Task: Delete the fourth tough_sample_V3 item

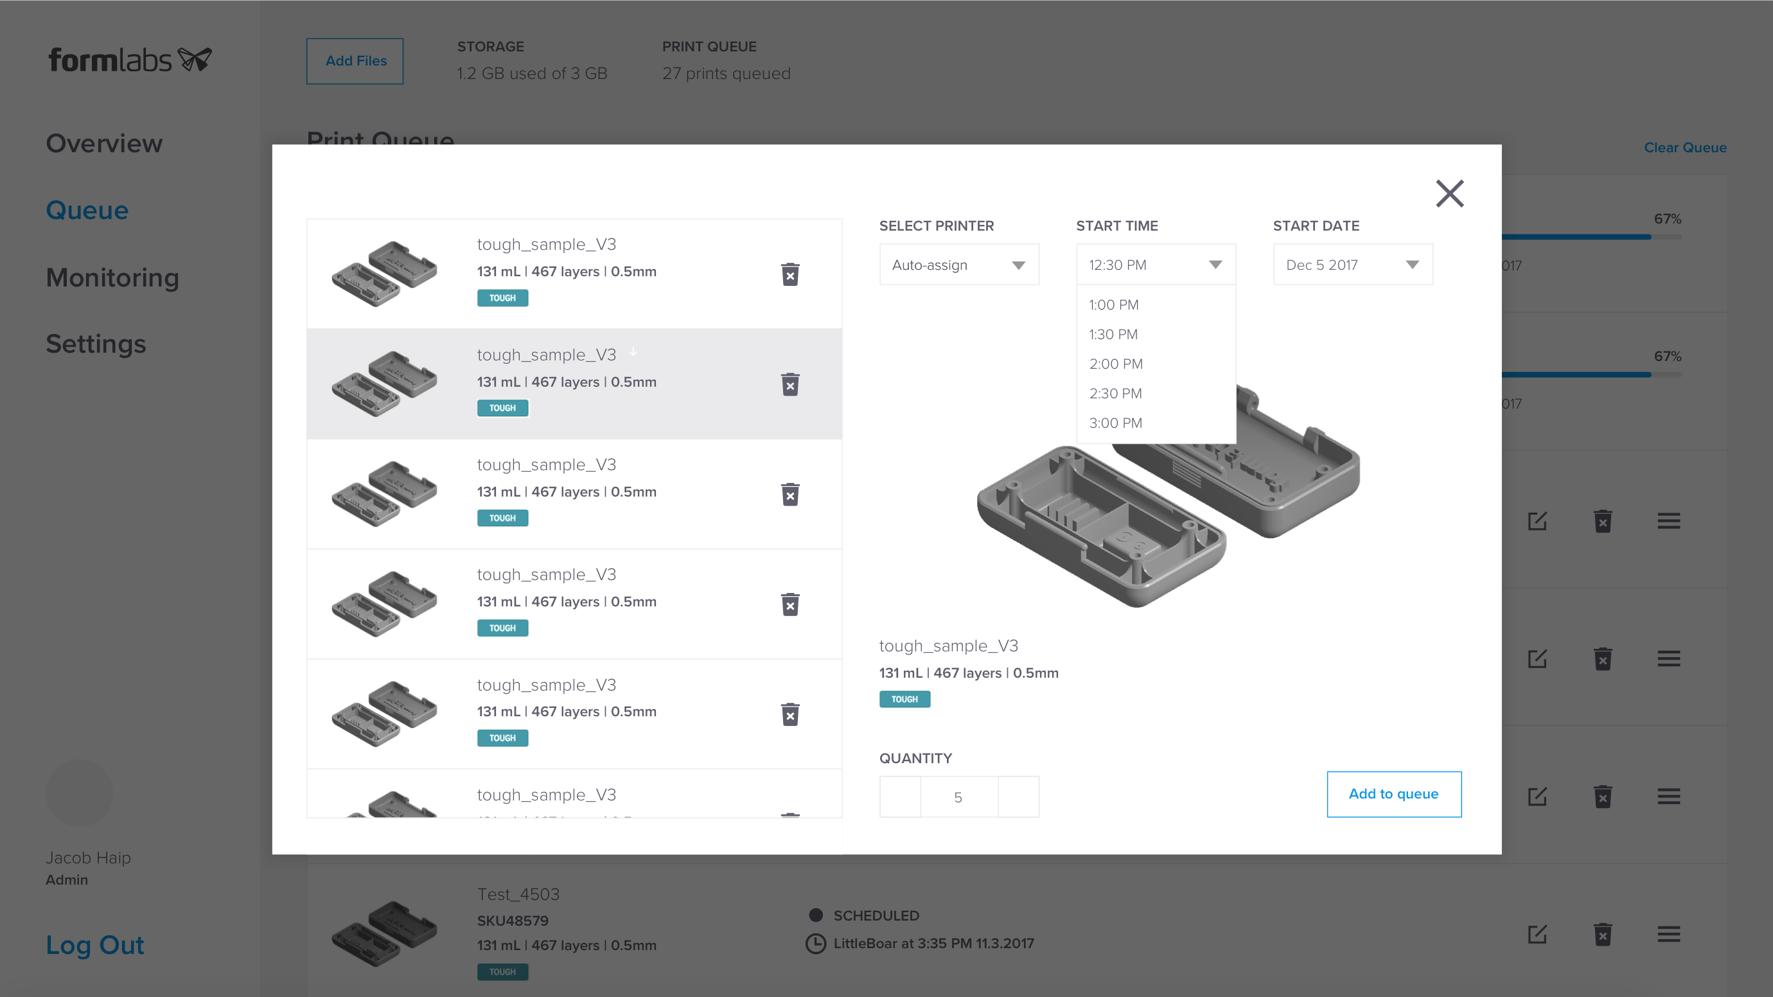Action: (x=790, y=604)
